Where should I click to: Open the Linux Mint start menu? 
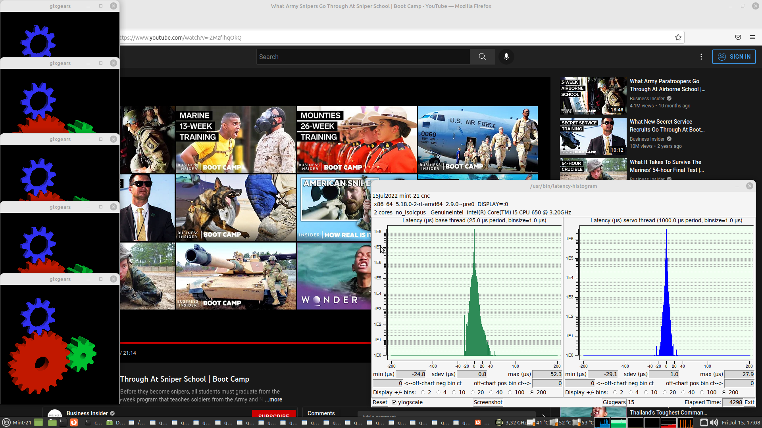coord(6,422)
